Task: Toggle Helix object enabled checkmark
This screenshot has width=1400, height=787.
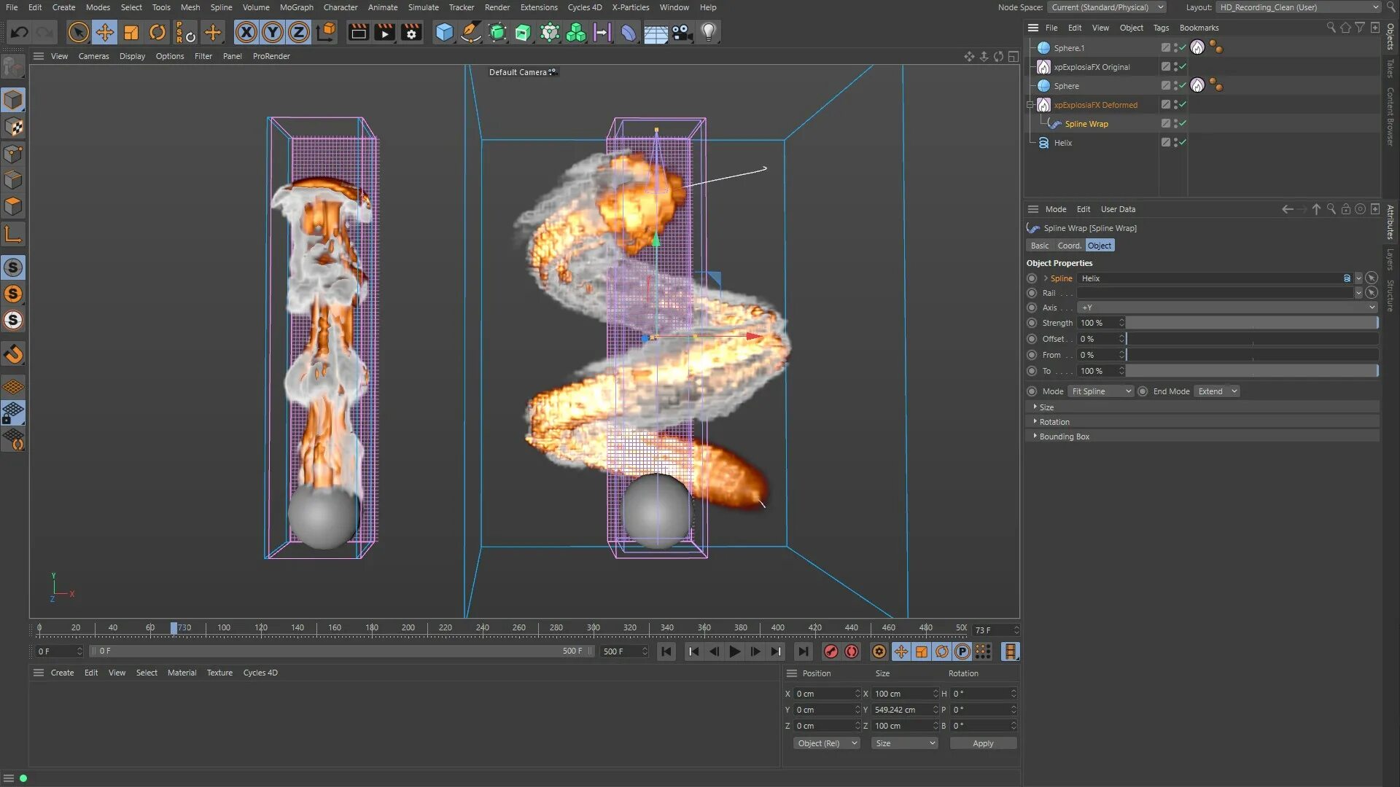Action: (x=1183, y=143)
